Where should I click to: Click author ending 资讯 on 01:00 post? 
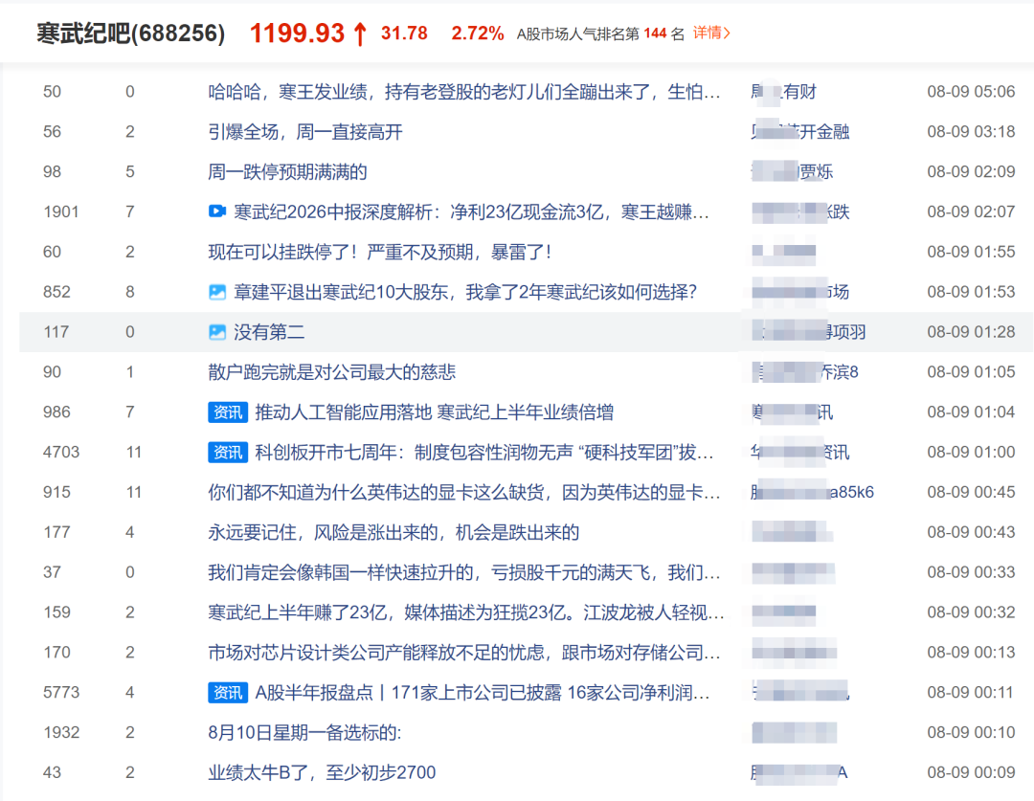tap(799, 453)
